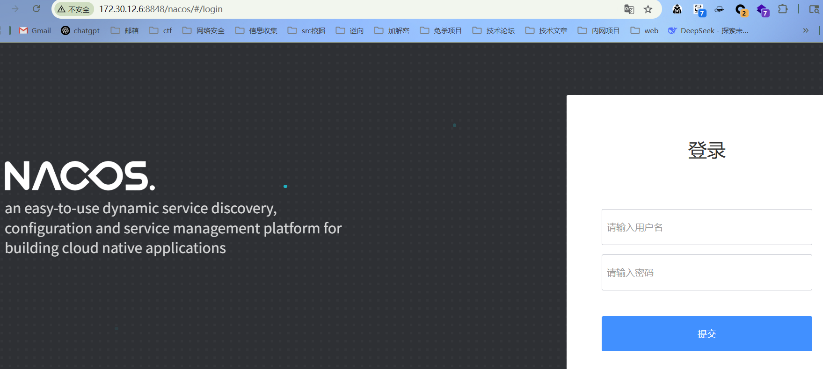823x369 pixels.
Task: Open the 内网项目 bookmark folder
Action: (x=599, y=30)
